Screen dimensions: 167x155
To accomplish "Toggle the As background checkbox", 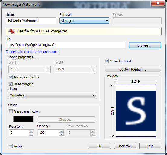I will [107, 61].
